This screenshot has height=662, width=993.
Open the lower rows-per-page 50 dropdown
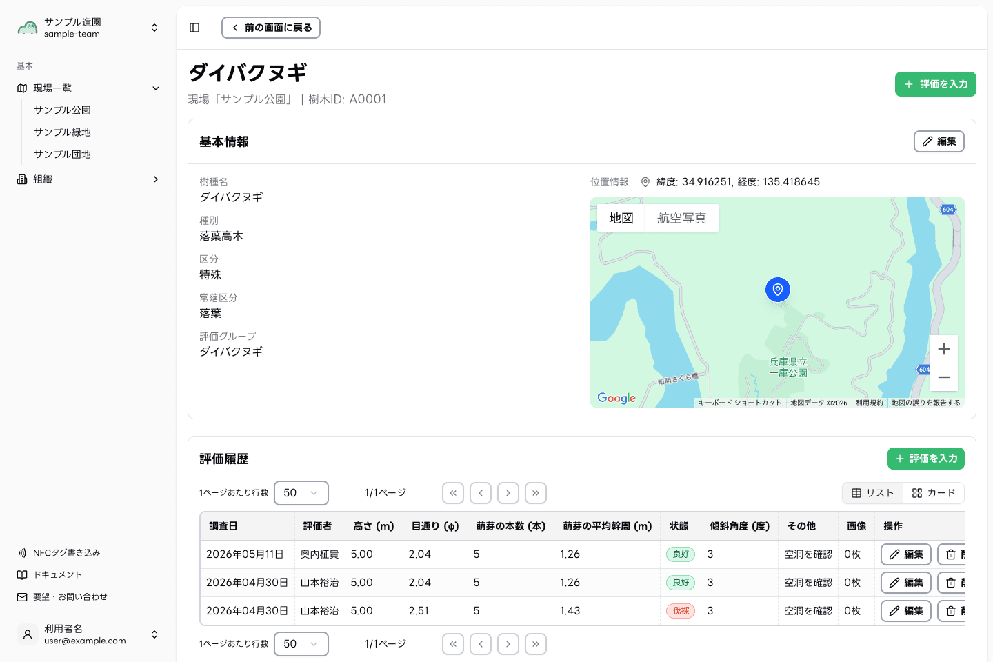point(301,644)
